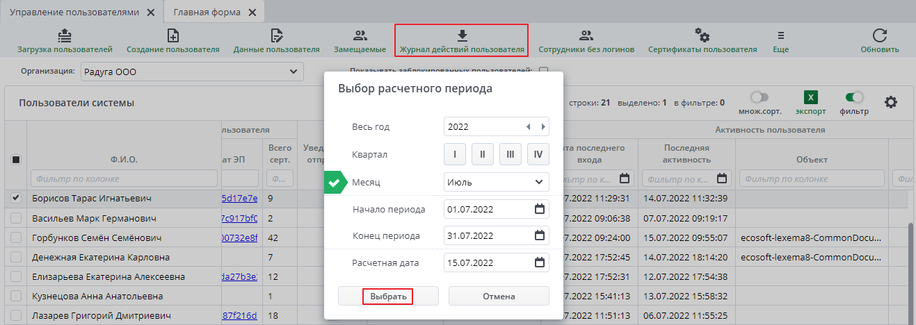Toggle Показывать заблокированных пользователей checkbox
This screenshot has height=325, width=916.
[544, 70]
